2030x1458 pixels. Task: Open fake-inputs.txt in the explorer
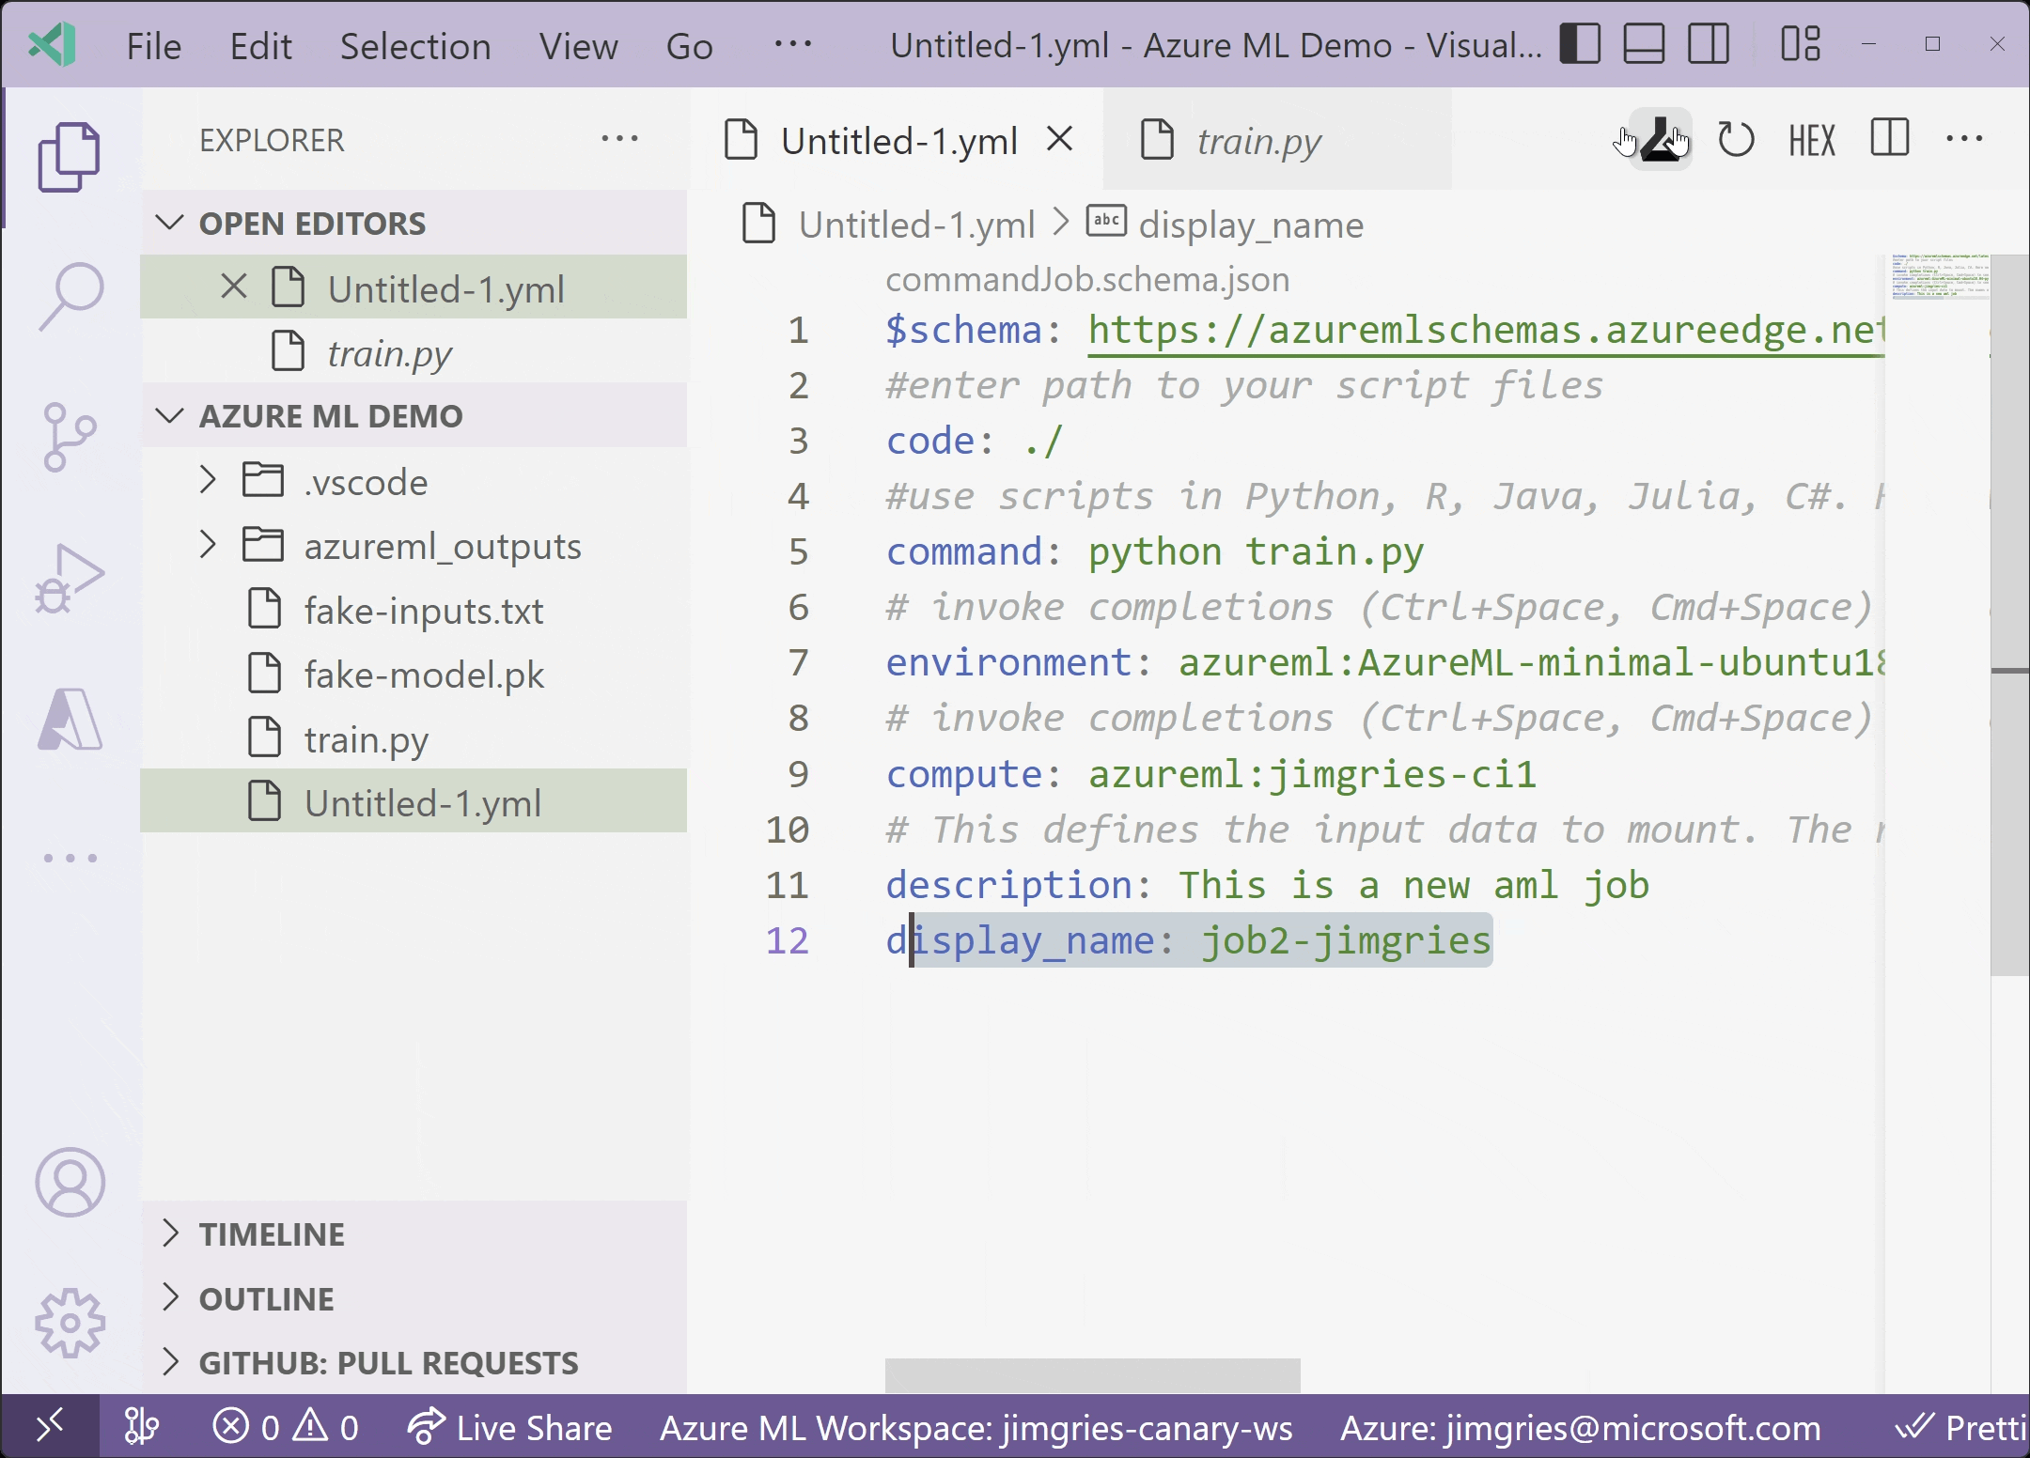(423, 611)
